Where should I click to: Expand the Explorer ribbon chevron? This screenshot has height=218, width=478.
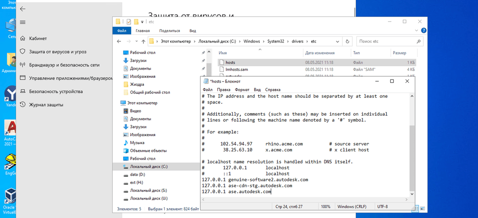(x=417, y=31)
